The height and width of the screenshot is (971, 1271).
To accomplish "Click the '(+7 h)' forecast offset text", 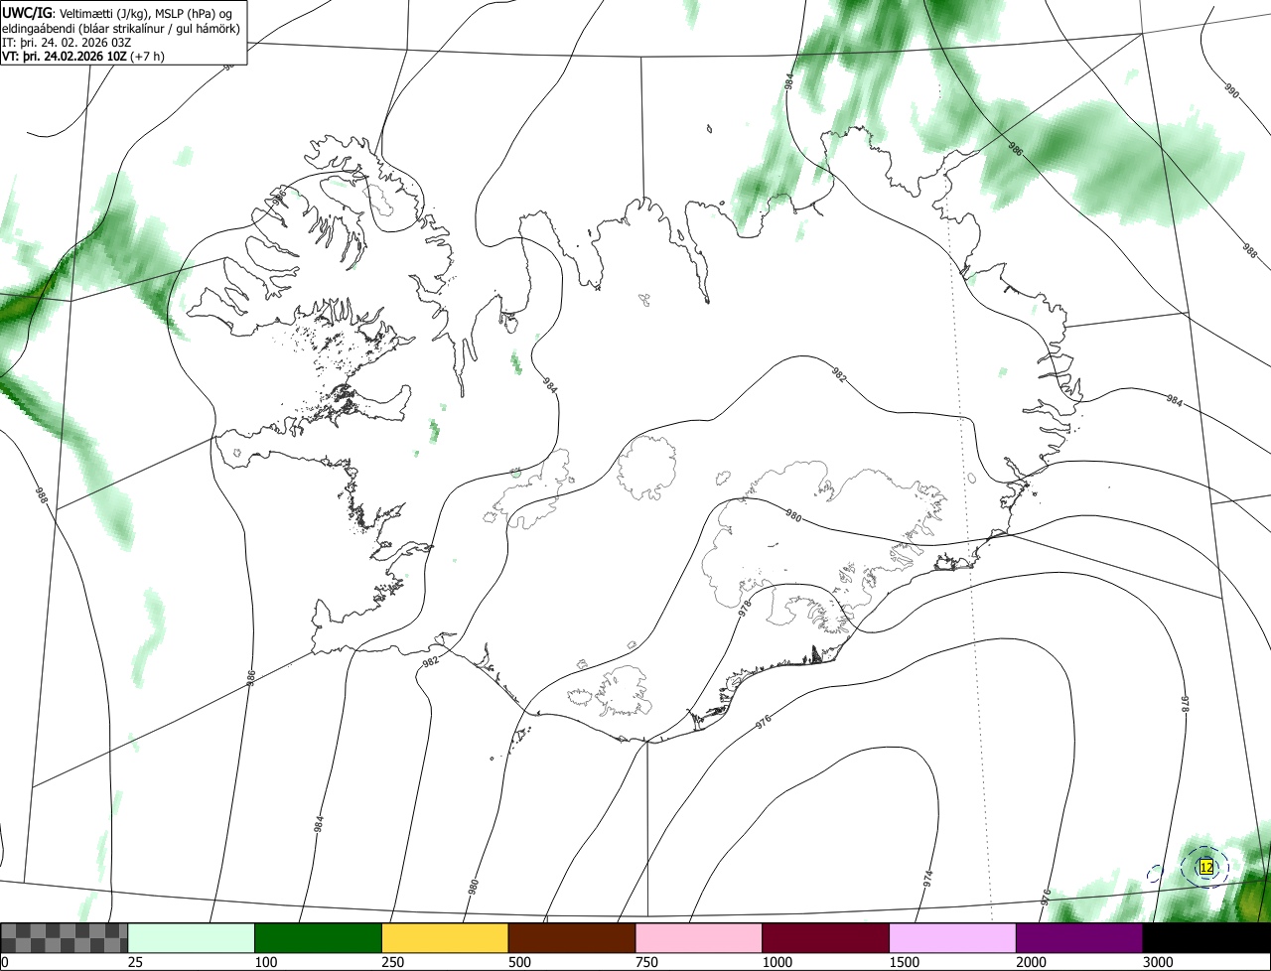I will click(147, 56).
